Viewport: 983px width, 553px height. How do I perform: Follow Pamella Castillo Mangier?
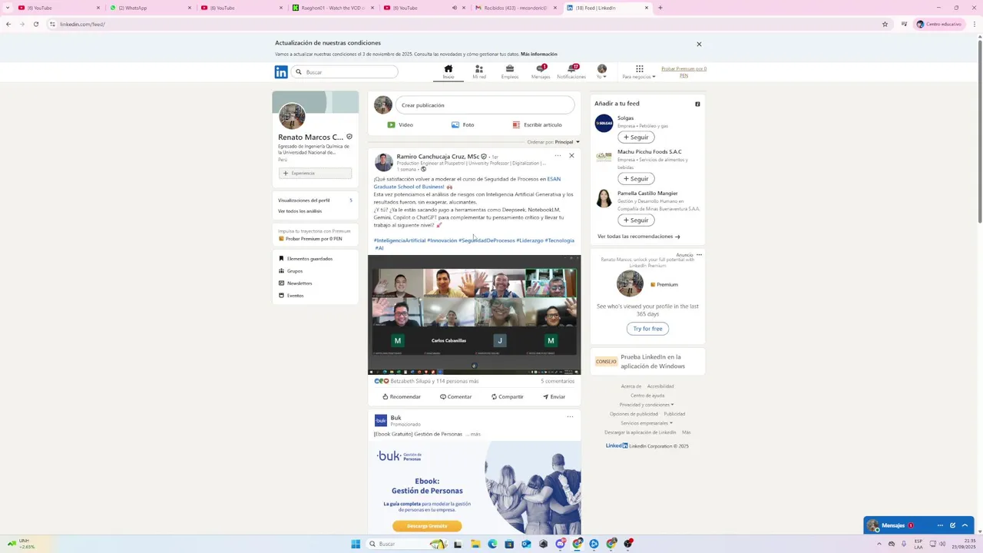(x=636, y=220)
